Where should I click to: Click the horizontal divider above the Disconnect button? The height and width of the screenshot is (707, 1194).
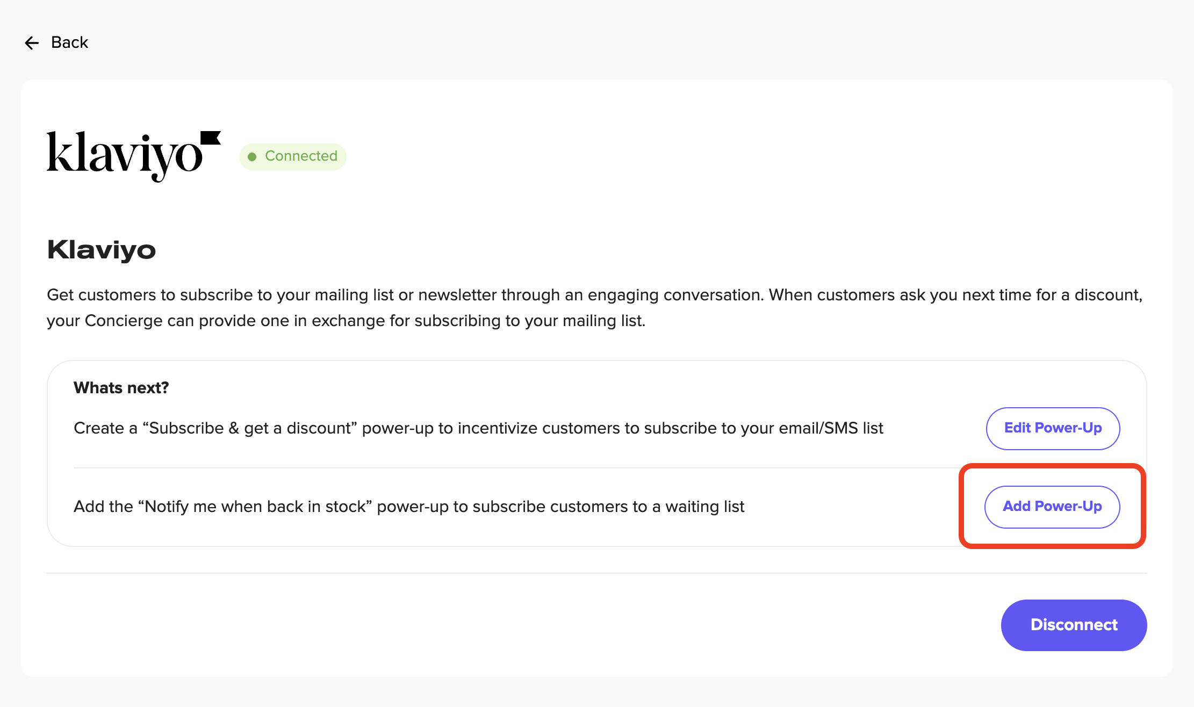(x=596, y=573)
